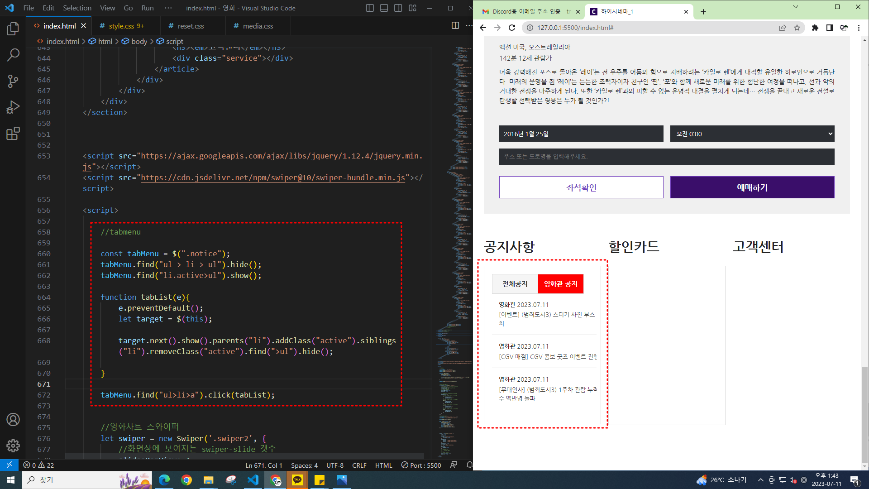This screenshot has height=489, width=869.
Task: Open the HTML language mode selector
Action: click(x=383, y=465)
